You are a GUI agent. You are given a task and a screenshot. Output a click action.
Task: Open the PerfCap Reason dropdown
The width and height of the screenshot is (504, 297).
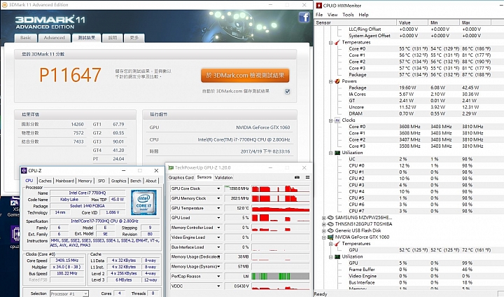pyautogui.click(x=218, y=277)
